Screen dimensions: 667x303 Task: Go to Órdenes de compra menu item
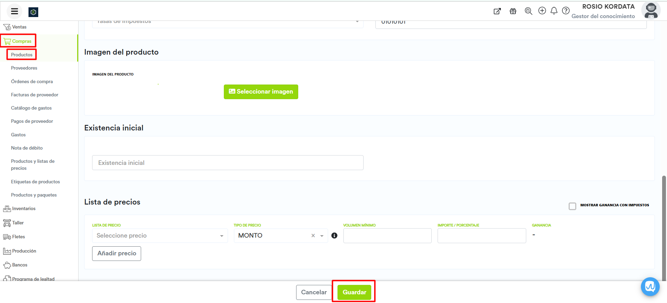click(x=32, y=81)
